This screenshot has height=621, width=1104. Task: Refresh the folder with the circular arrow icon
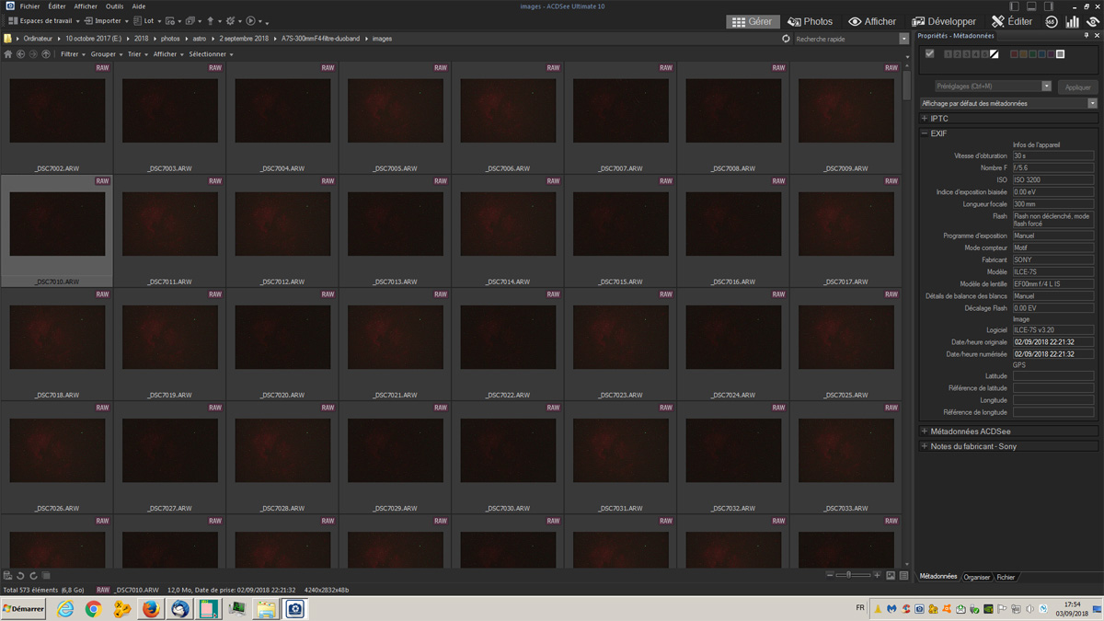(786, 39)
